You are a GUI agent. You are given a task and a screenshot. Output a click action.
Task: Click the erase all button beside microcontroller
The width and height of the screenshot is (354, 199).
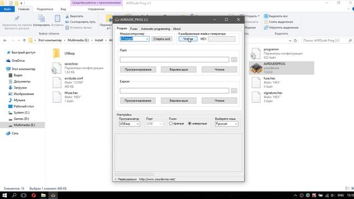162,39
